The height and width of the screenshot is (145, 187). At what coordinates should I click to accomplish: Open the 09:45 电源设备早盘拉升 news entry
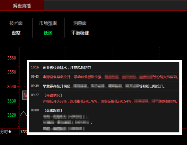(x=105, y=77)
